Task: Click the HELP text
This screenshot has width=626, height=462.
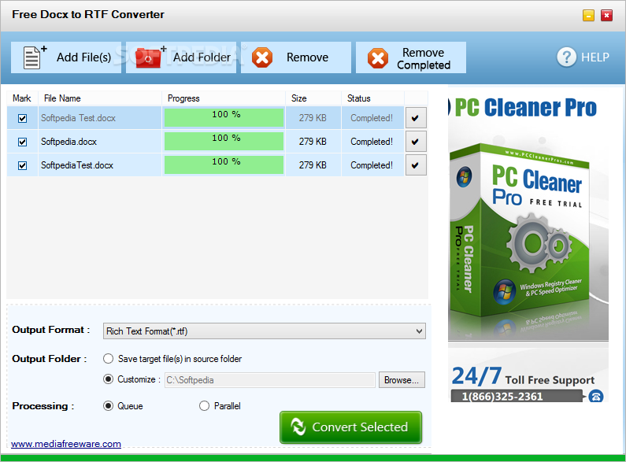Action: pyautogui.click(x=595, y=57)
